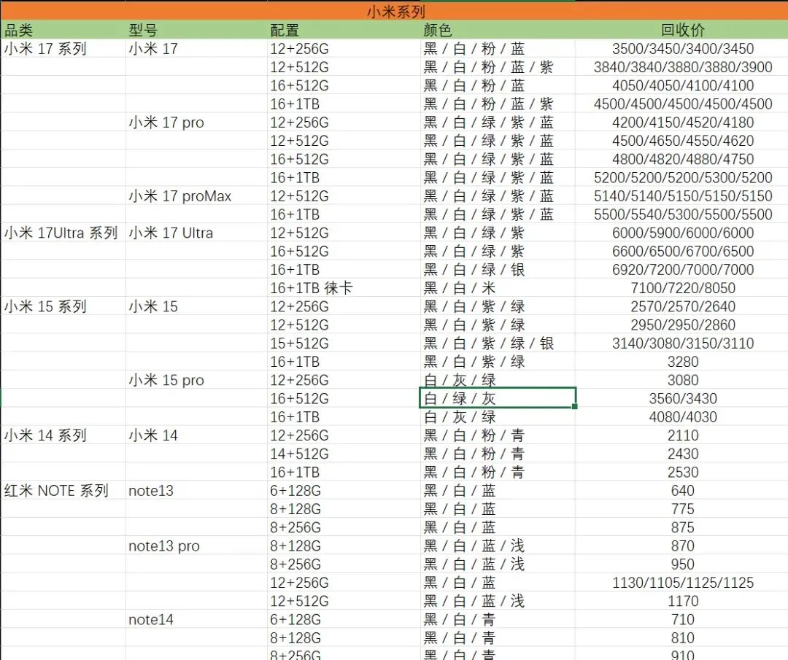Click the single-value price cell '3280'
788x660 pixels.
click(682, 362)
